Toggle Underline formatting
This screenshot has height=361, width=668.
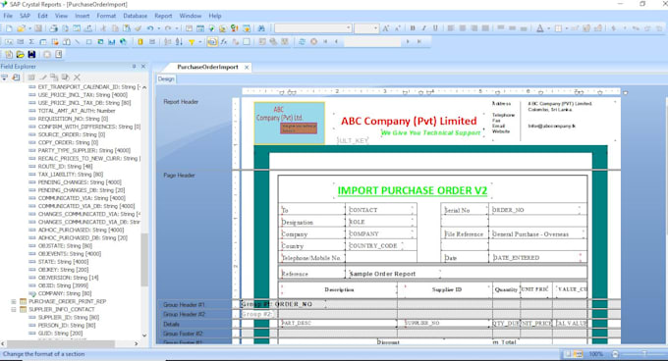pos(435,28)
